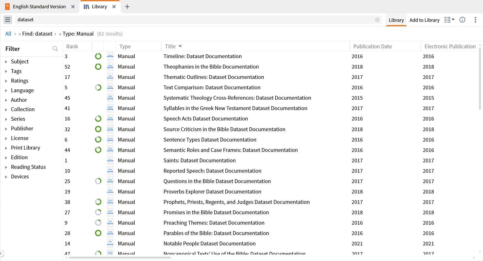The width and height of the screenshot is (483, 261).
Task: Remove the Find: dataset filter
Action: pos(20,34)
